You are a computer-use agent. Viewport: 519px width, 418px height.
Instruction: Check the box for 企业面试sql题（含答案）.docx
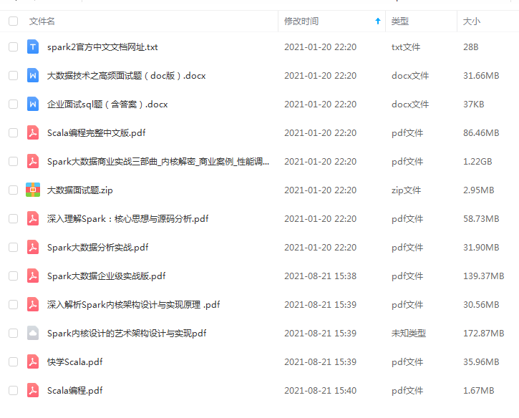[13, 104]
